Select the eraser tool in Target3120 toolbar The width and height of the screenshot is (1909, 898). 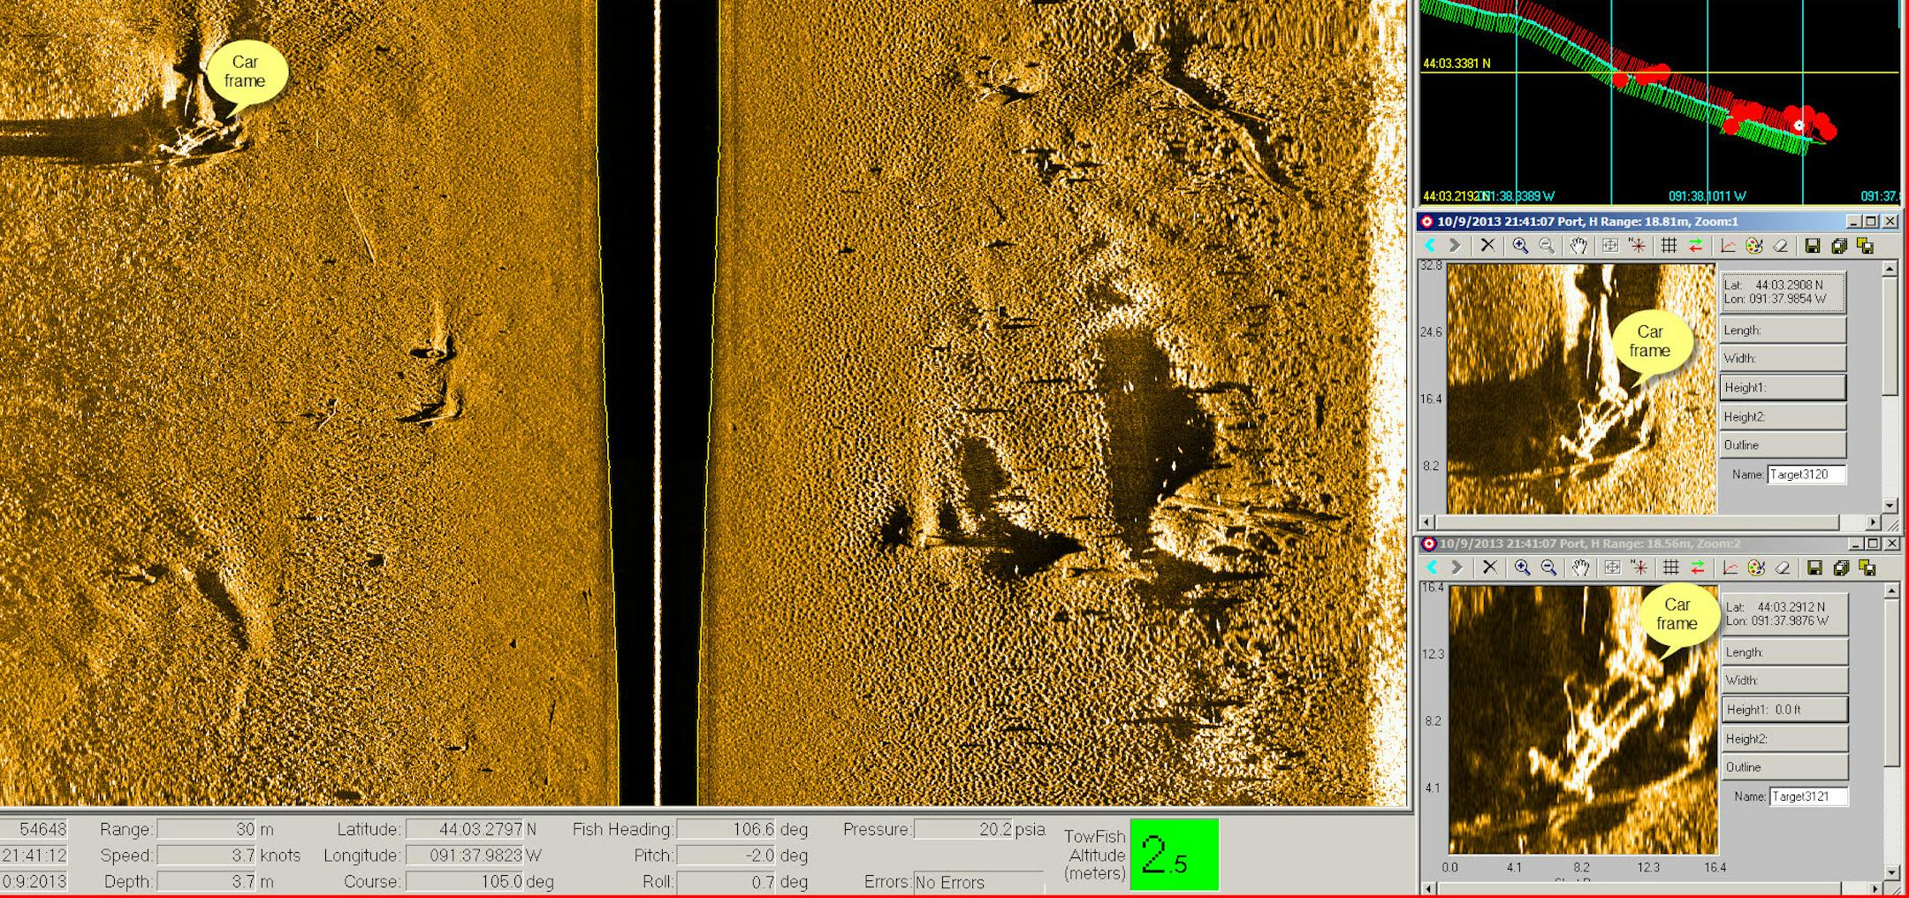pos(1781,247)
